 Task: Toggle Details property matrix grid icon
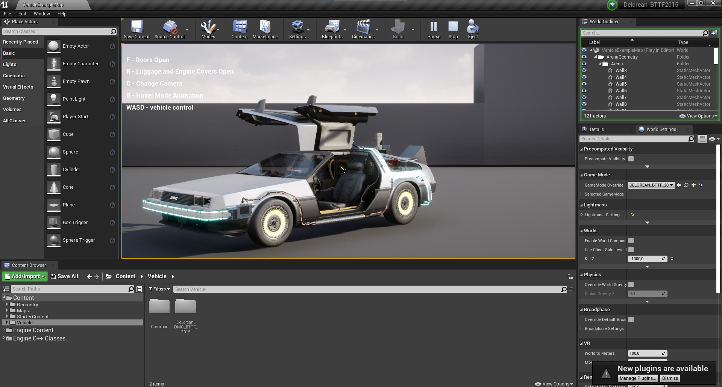[702, 139]
